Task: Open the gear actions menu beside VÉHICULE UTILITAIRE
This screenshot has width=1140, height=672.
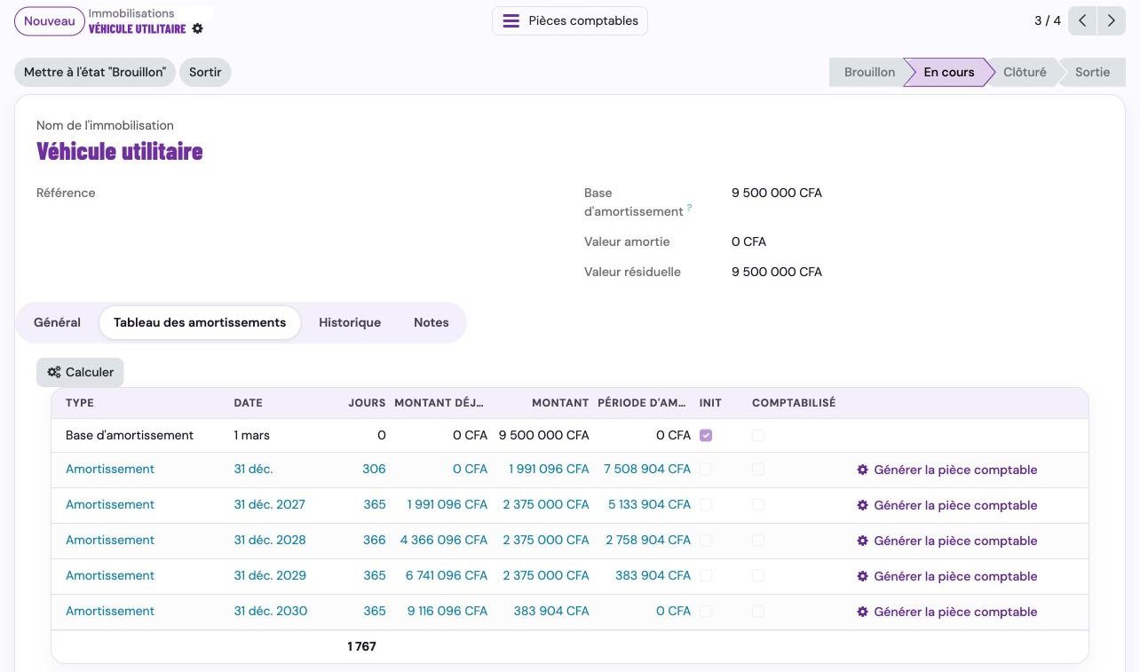Action: point(198,28)
